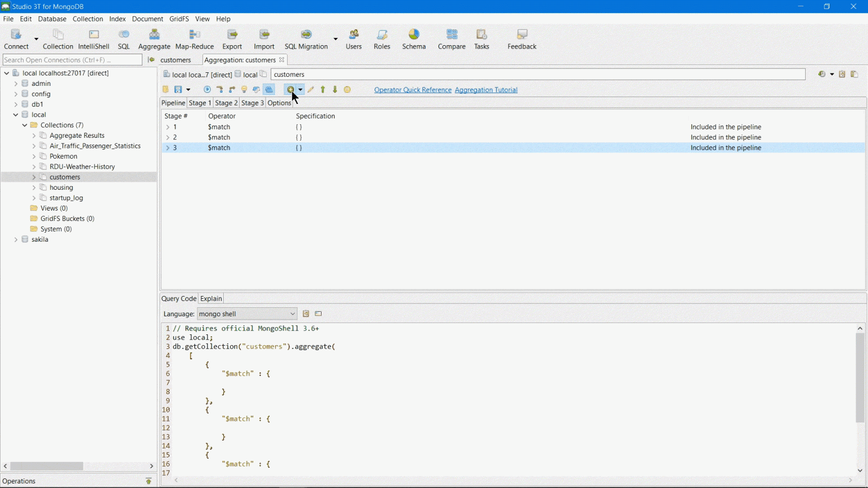Expand the sakila database node
868x488 pixels.
(x=16, y=239)
